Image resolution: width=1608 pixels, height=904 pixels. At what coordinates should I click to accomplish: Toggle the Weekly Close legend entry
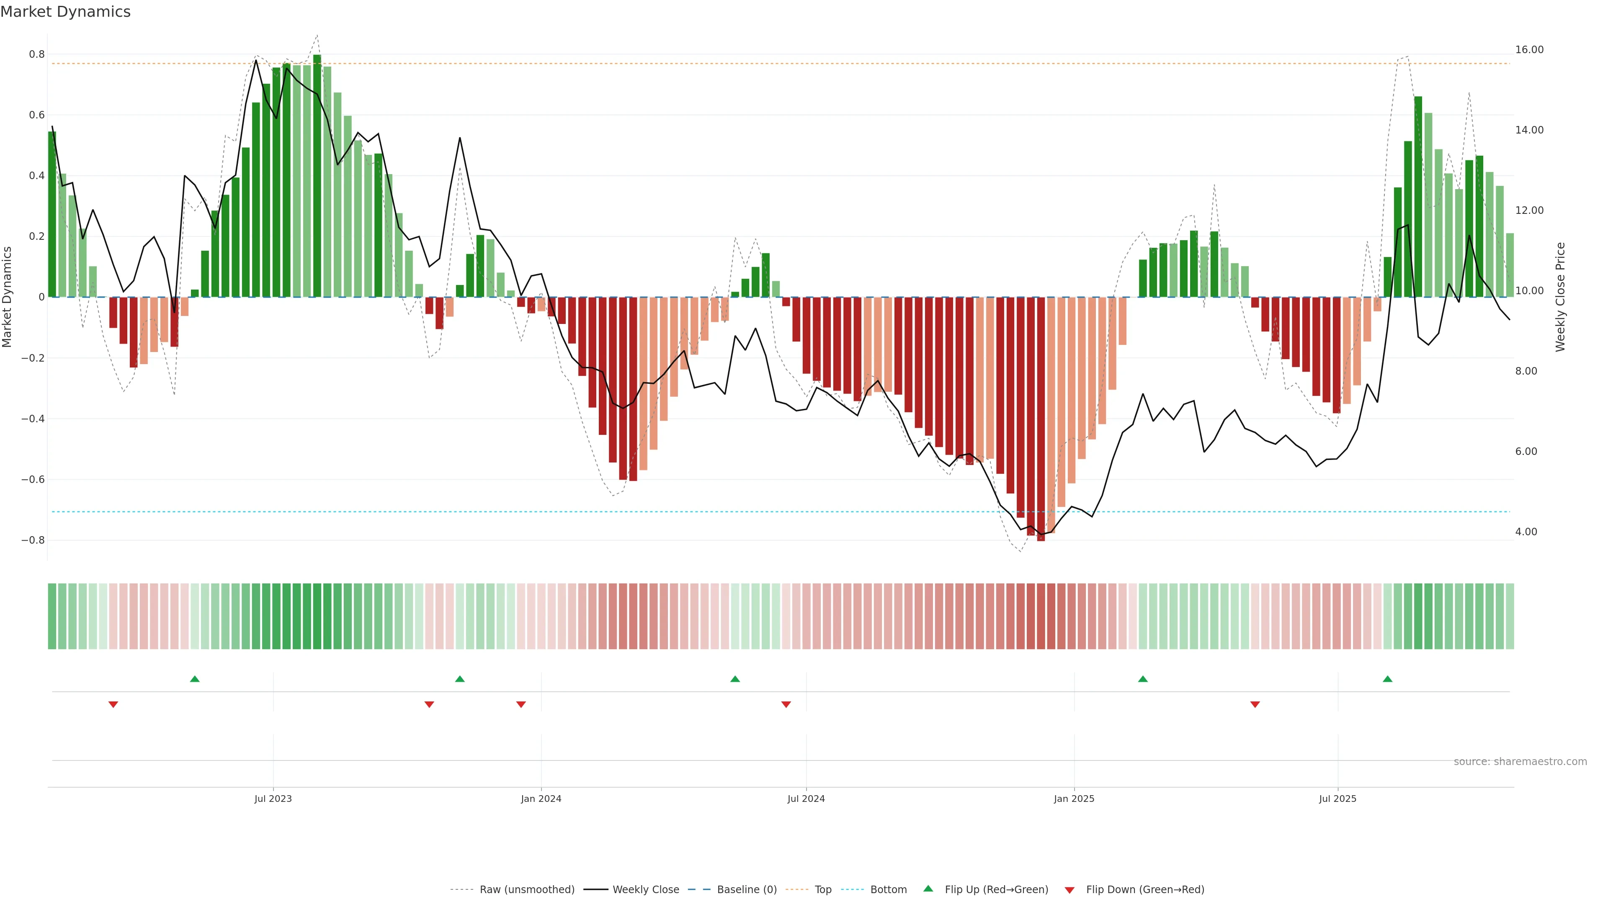coord(645,890)
